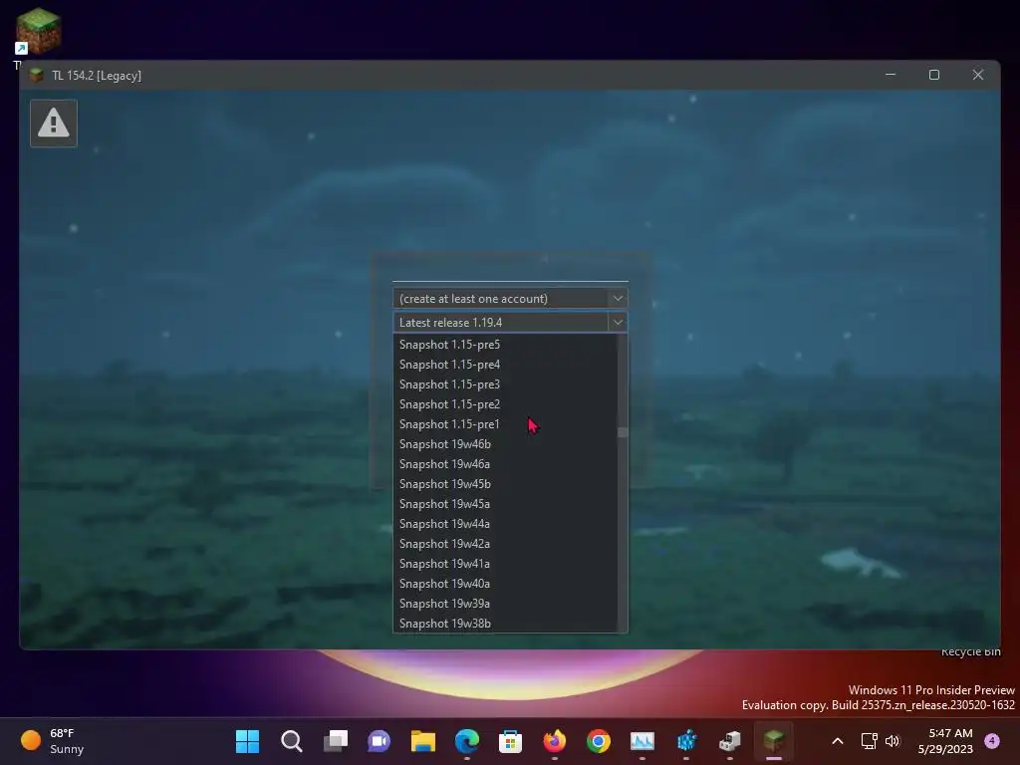Open notification center badge

[992, 741]
